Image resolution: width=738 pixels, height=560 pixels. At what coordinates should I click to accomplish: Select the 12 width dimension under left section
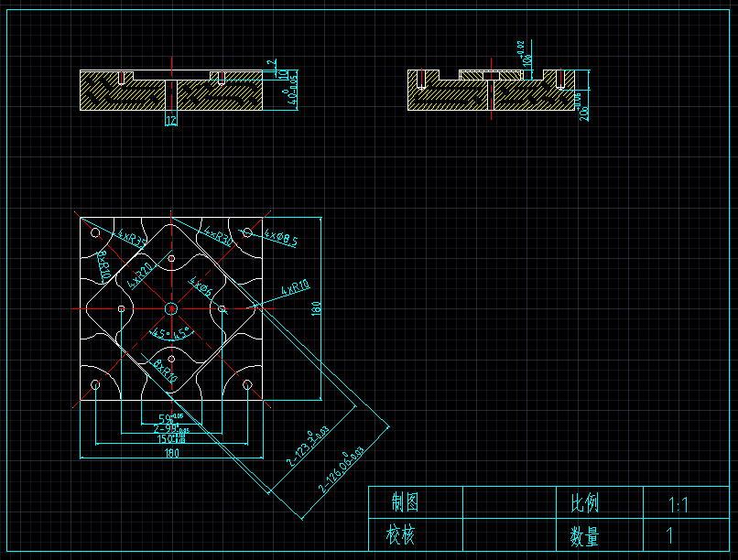click(170, 120)
